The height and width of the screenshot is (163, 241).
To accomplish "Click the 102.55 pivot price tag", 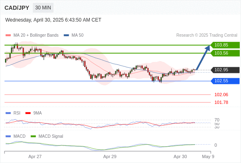I will (225, 81).
